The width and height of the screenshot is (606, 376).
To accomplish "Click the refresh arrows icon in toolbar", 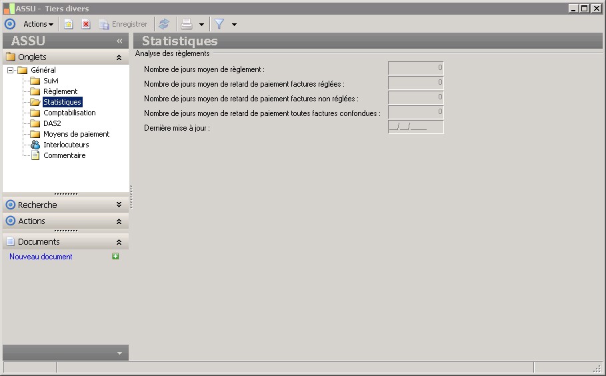I will pyautogui.click(x=164, y=24).
